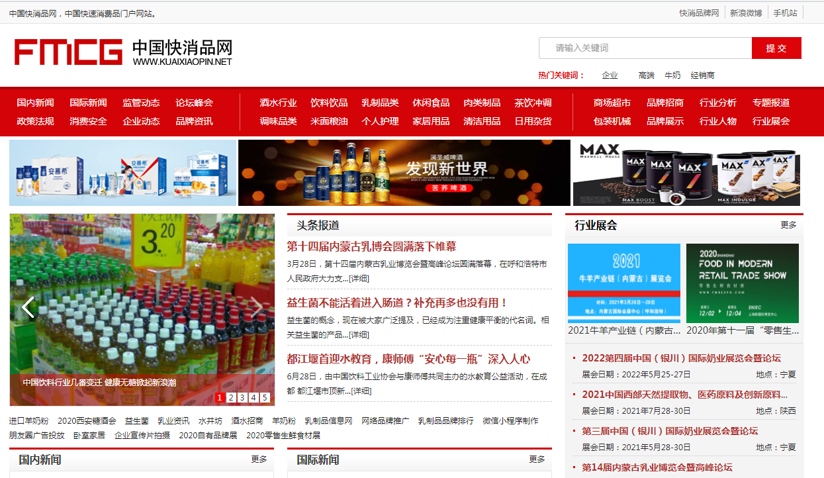The height and width of the screenshot is (478, 824).
Task: Open 国际新闻 in red navigation menu
Action: [x=88, y=103]
